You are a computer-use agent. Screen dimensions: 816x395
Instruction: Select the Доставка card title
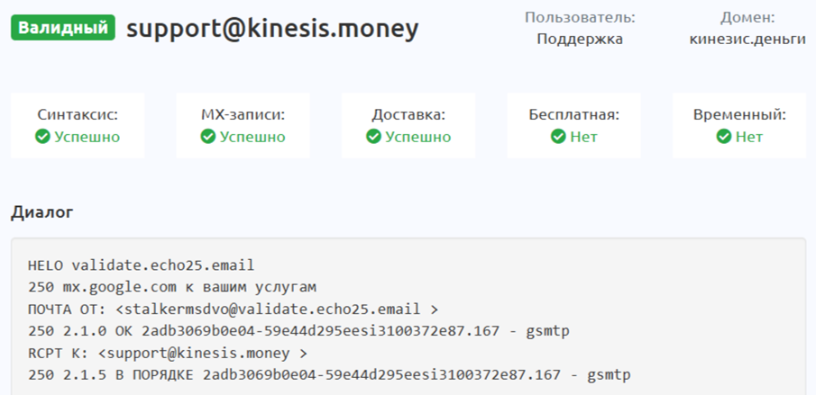click(408, 115)
